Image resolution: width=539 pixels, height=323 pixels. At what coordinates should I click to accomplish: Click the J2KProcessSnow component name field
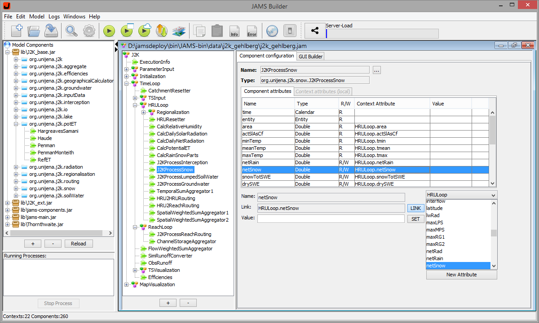tap(314, 70)
